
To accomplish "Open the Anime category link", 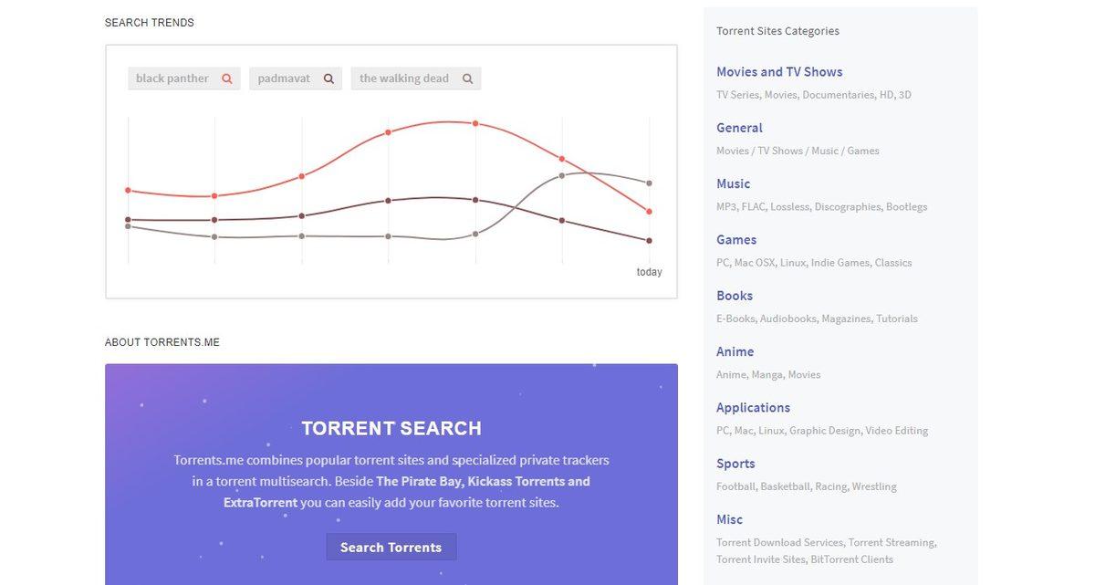I will [x=735, y=351].
